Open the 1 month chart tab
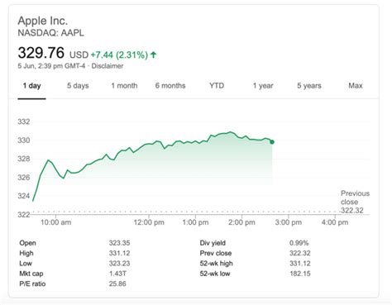392x305 pixels. point(124,86)
